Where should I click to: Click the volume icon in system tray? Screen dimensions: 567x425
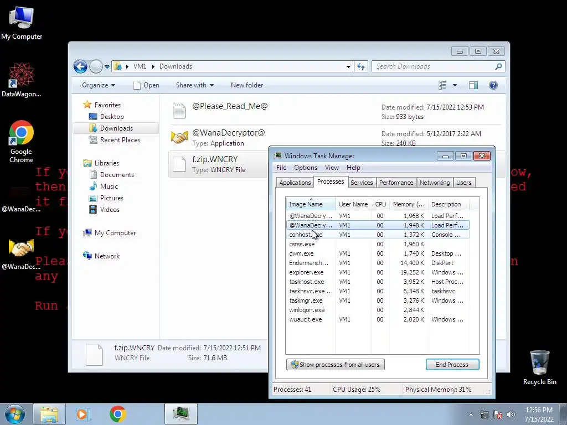pos(511,414)
